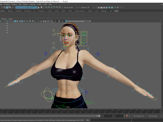Toggle the Smooth shade all viewport icon

click(x=15, y=21)
